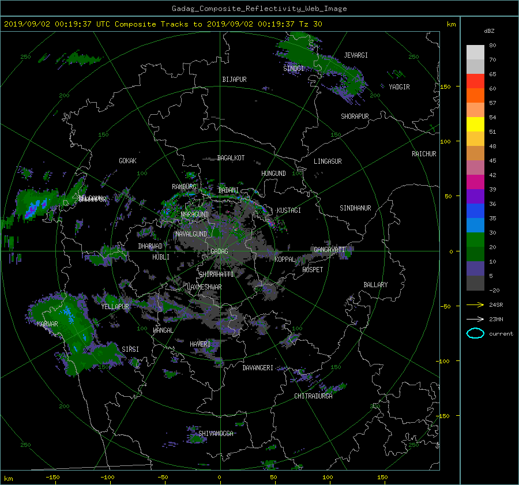Click the NAVALGUND city label
Image resolution: width=519 pixels, height=485 pixels.
coord(191,234)
